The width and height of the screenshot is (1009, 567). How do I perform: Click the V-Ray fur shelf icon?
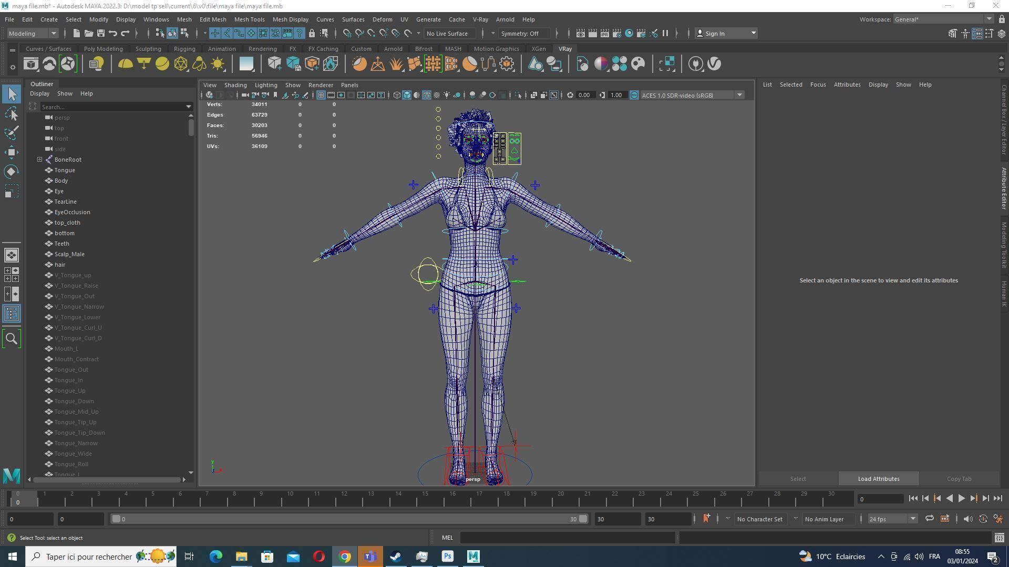point(396,64)
